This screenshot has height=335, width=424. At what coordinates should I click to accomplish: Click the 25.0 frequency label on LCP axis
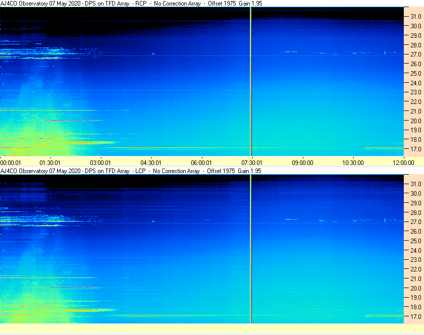[416, 241]
